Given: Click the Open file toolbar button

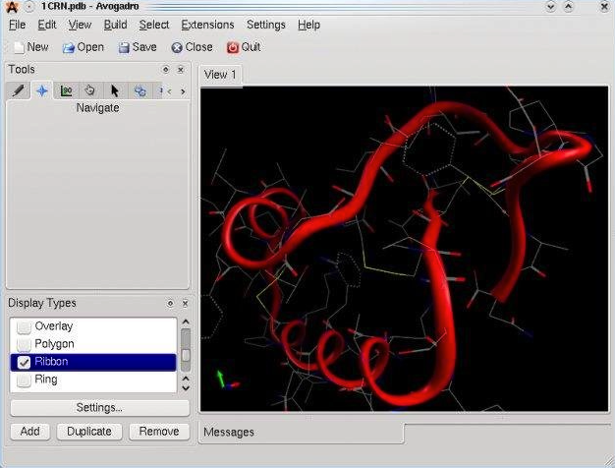Looking at the screenshot, I should (x=84, y=47).
